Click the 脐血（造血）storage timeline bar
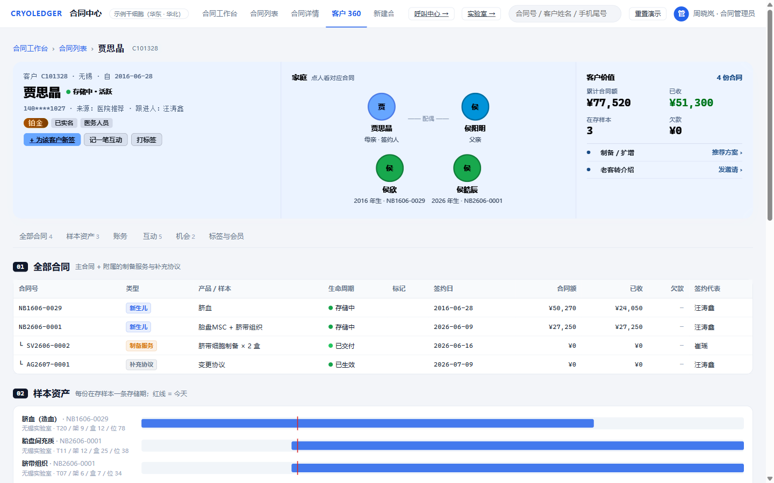 tap(368, 423)
